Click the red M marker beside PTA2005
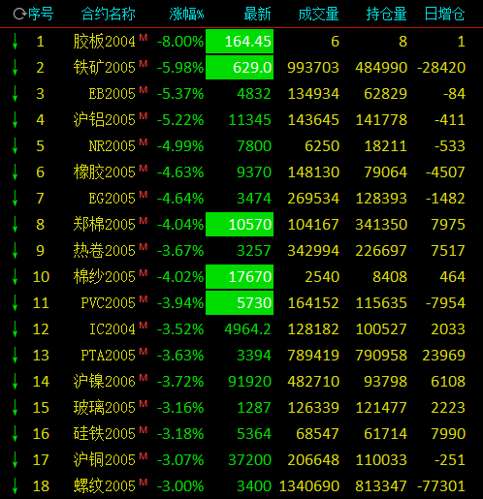 click(144, 352)
